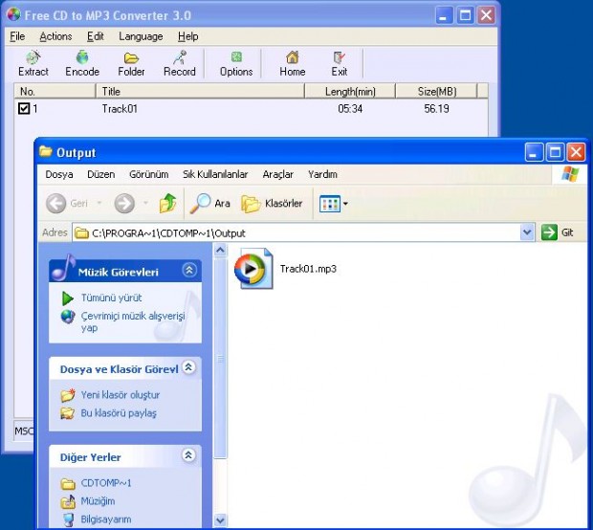
Task: Collapse the Müzik Görevleri panel
Action: tap(189, 270)
